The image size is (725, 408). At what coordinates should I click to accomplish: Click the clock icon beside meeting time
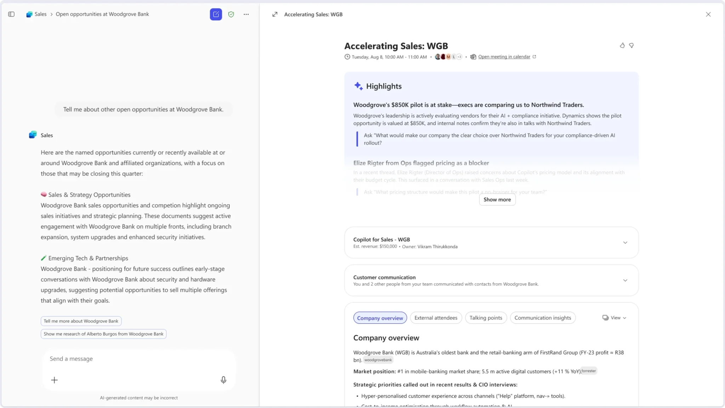click(347, 57)
